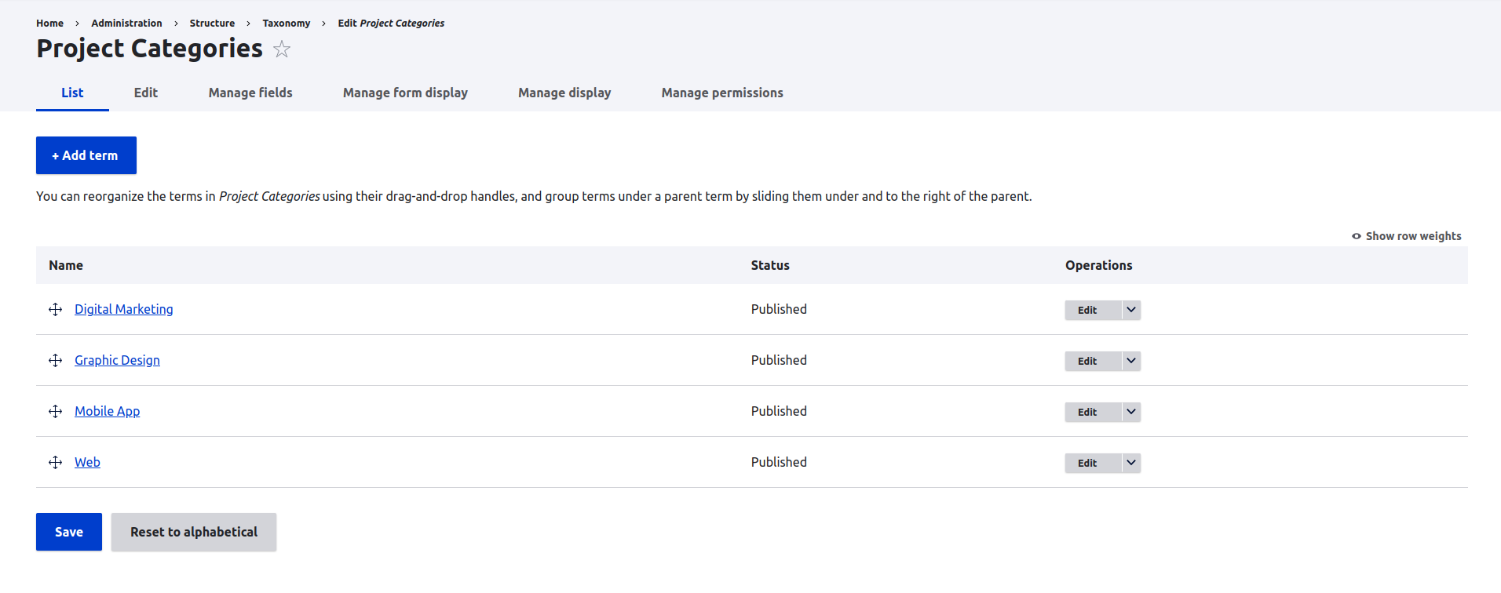Switch to the Manage fields tab
This screenshot has width=1501, height=593.
tap(250, 93)
